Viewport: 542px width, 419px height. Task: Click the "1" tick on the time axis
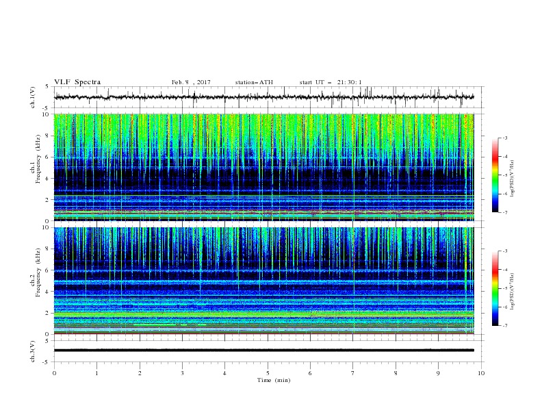coord(96,373)
